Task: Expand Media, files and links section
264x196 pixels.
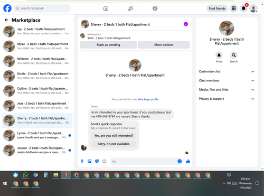Action: [227, 90]
